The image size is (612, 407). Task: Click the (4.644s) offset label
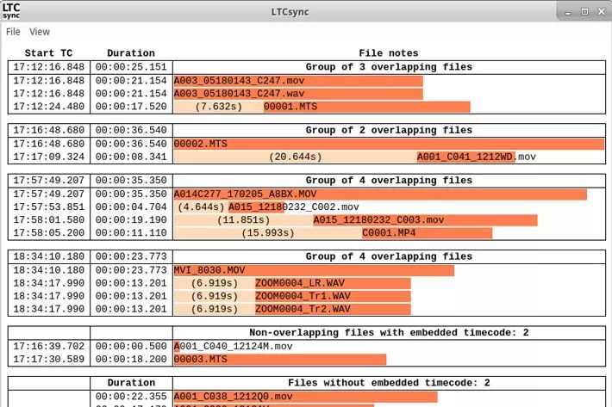(x=201, y=207)
